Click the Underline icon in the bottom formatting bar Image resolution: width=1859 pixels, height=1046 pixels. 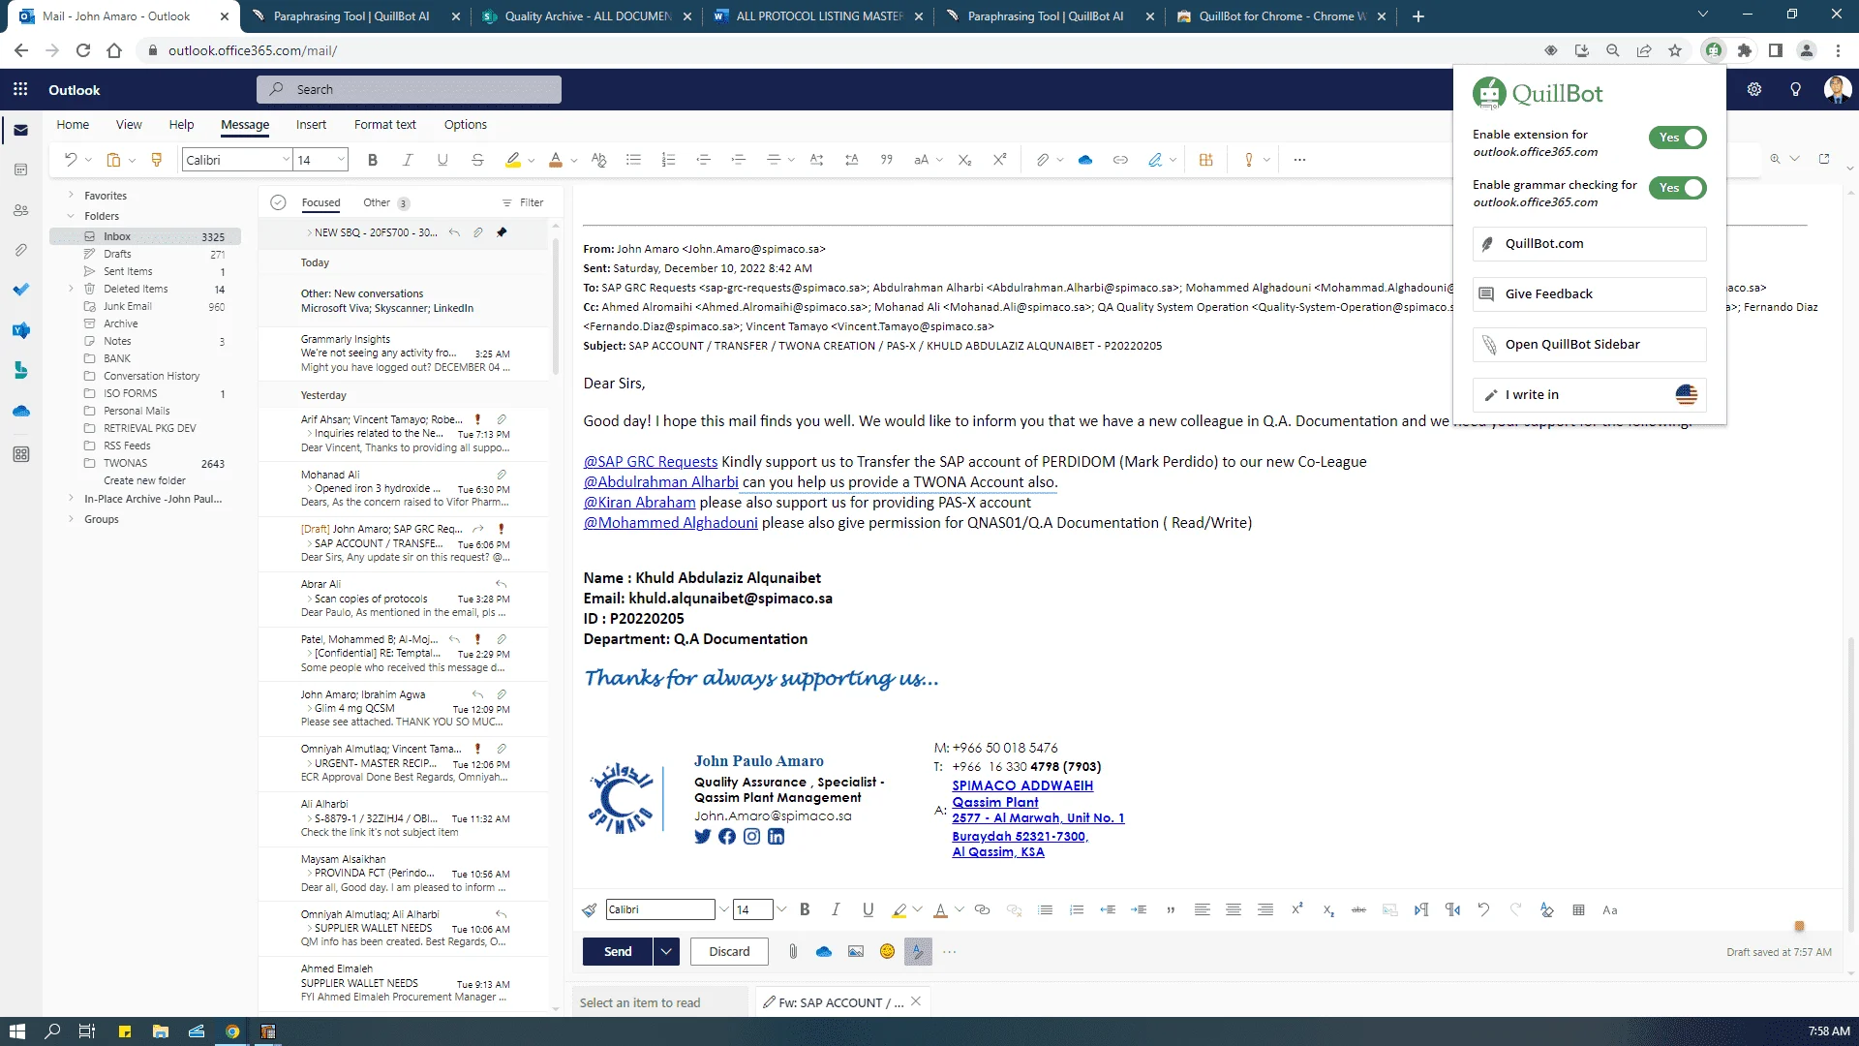point(868,909)
